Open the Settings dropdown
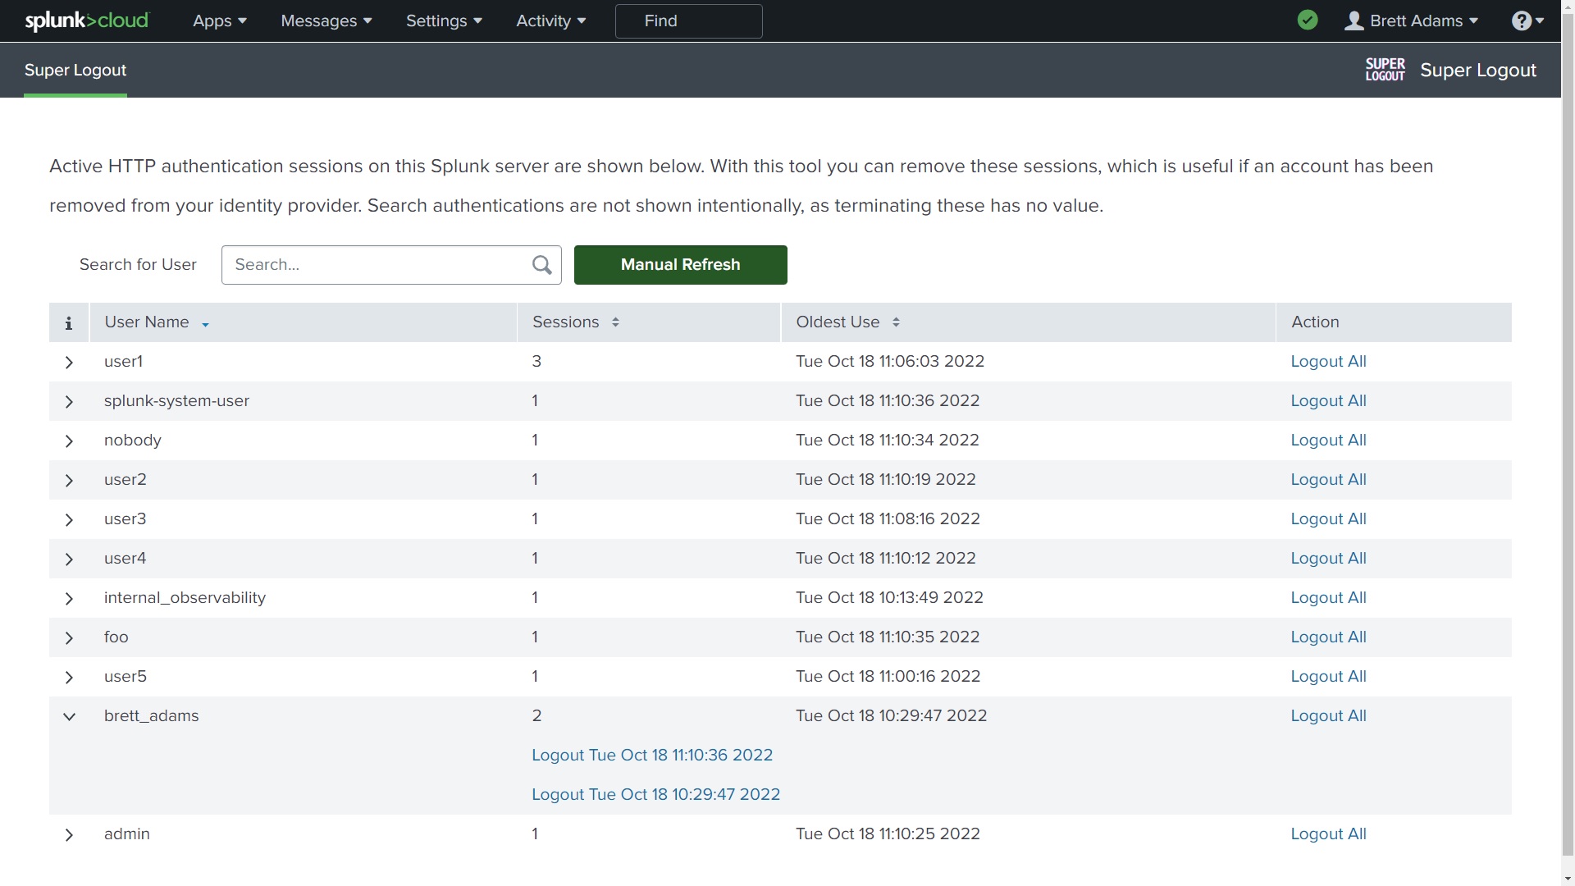Image resolution: width=1575 pixels, height=886 pixels. coord(443,21)
